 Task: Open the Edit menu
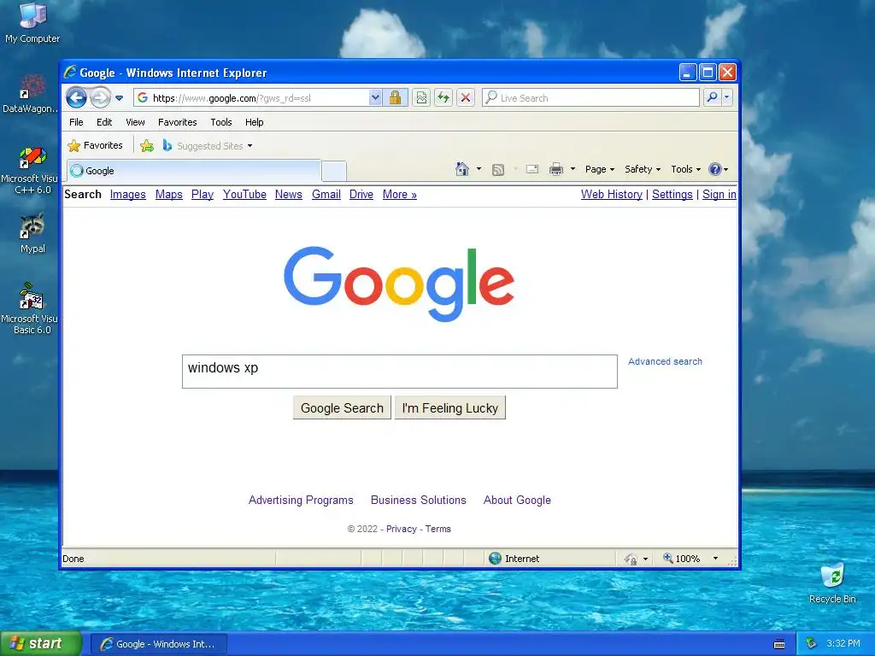tap(103, 122)
